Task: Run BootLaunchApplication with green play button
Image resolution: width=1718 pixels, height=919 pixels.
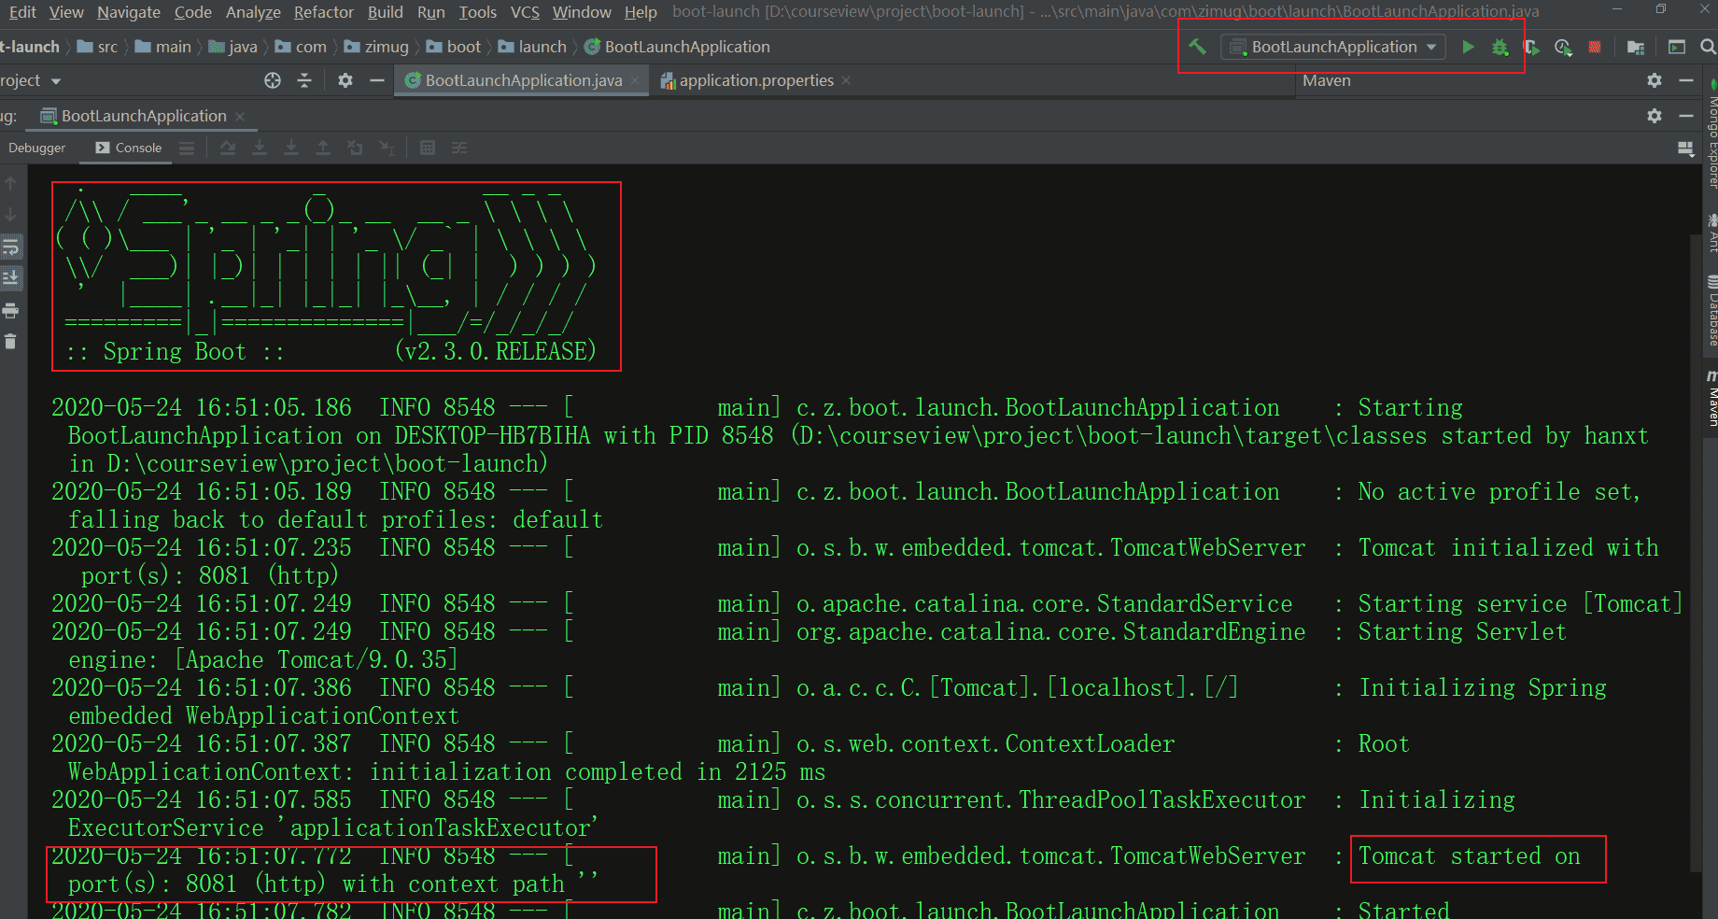Action: tap(1468, 47)
